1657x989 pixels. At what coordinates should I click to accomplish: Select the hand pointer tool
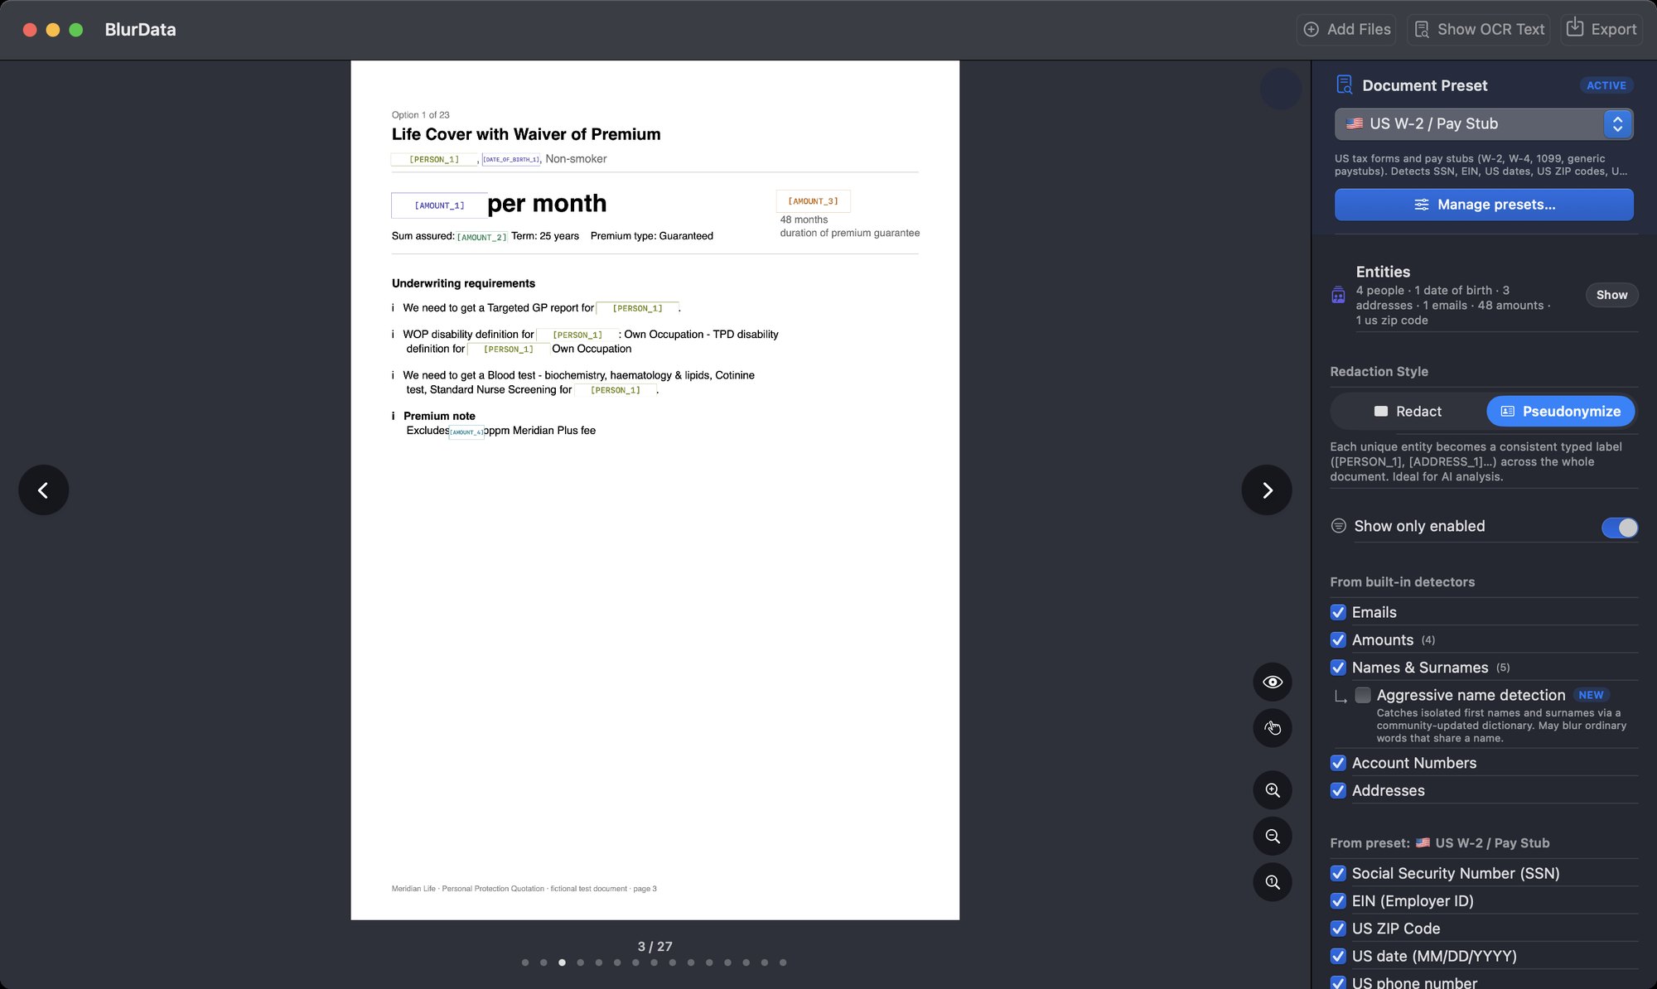[x=1273, y=728]
